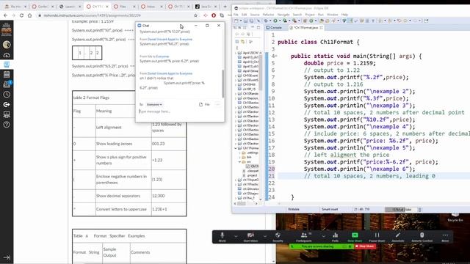Open the Eclipse Window menu
The height and width of the screenshot is (264, 470).
(x=332, y=15)
